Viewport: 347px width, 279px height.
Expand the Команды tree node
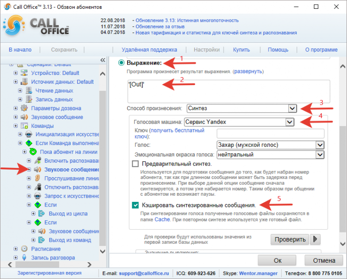(x=15, y=126)
